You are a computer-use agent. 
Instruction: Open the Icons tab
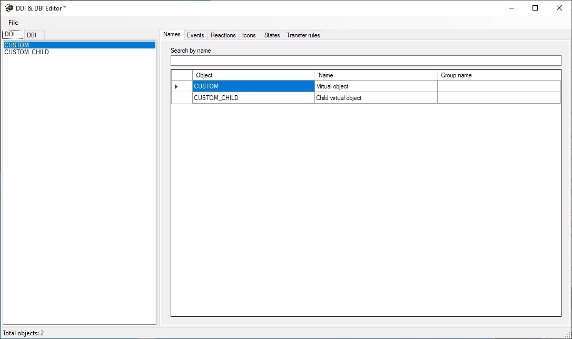click(x=249, y=35)
